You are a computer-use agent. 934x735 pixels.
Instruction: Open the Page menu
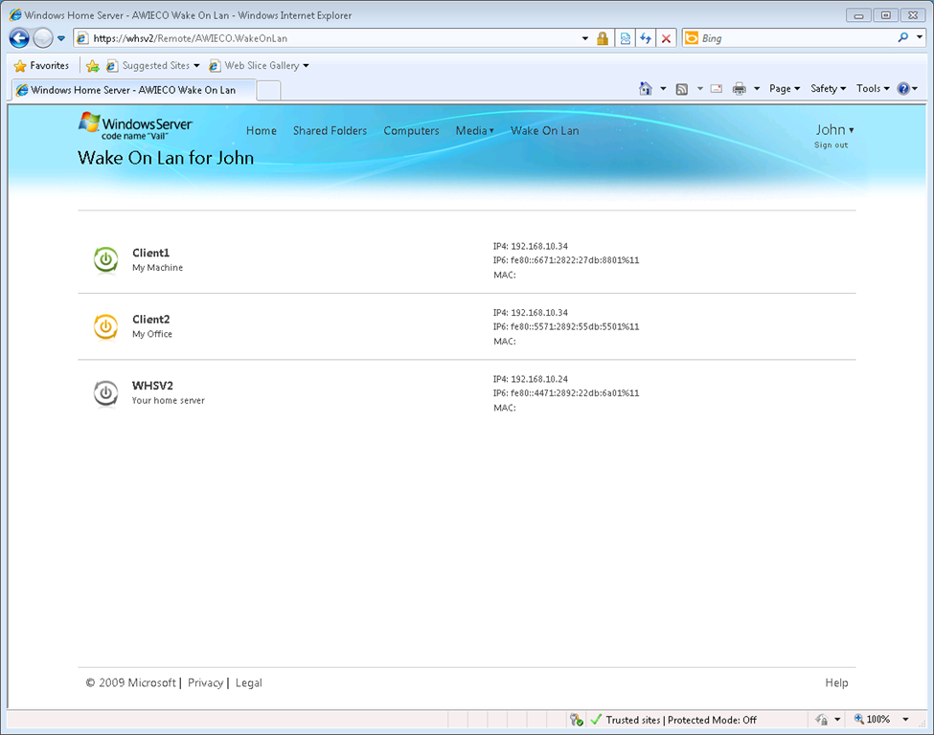784,89
